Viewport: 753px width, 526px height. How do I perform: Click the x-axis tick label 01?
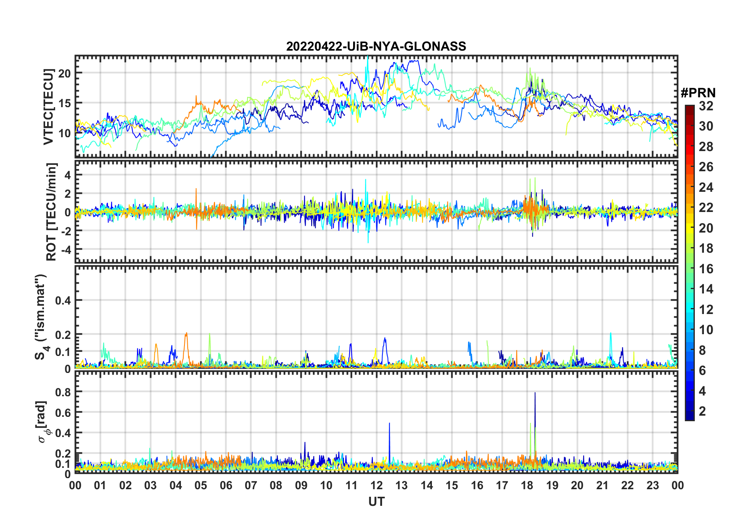tap(100, 485)
